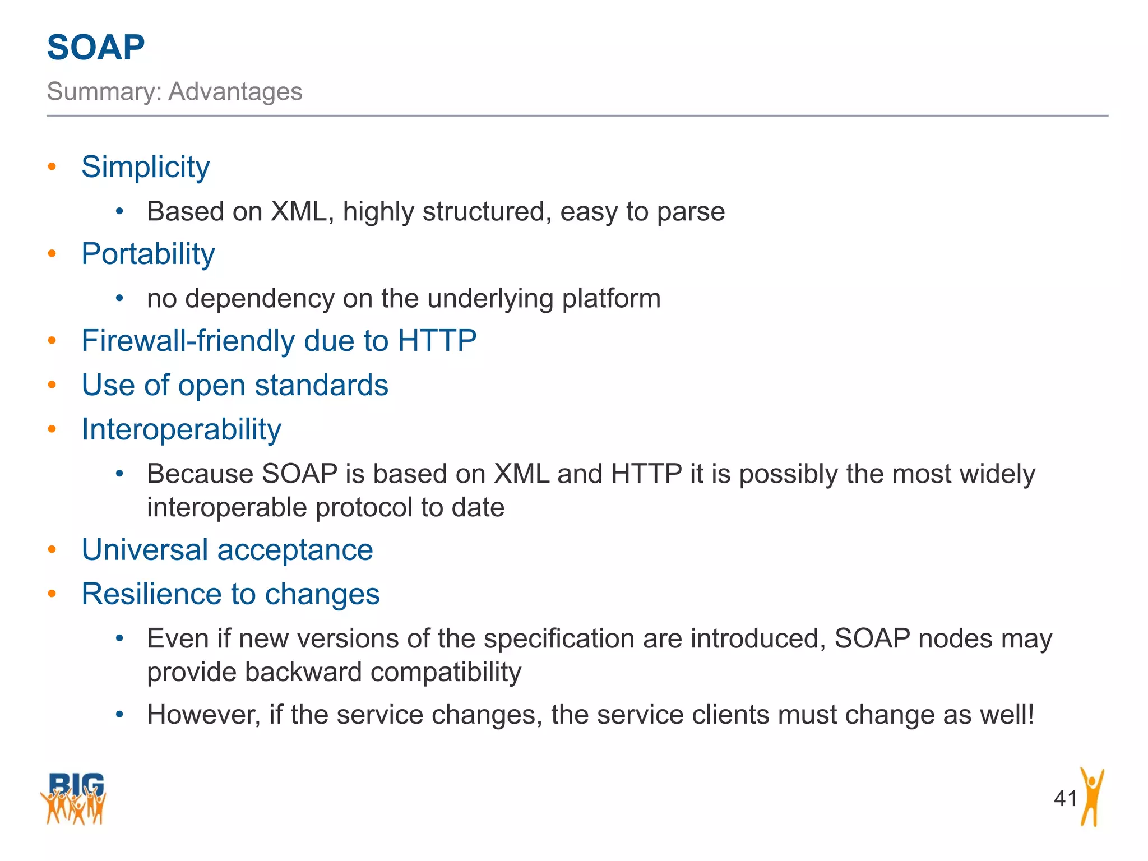Image resolution: width=1148 pixels, height=861 pixels.
Task: Click the orange bullet beside Simplicity
Action: [52, 166]
